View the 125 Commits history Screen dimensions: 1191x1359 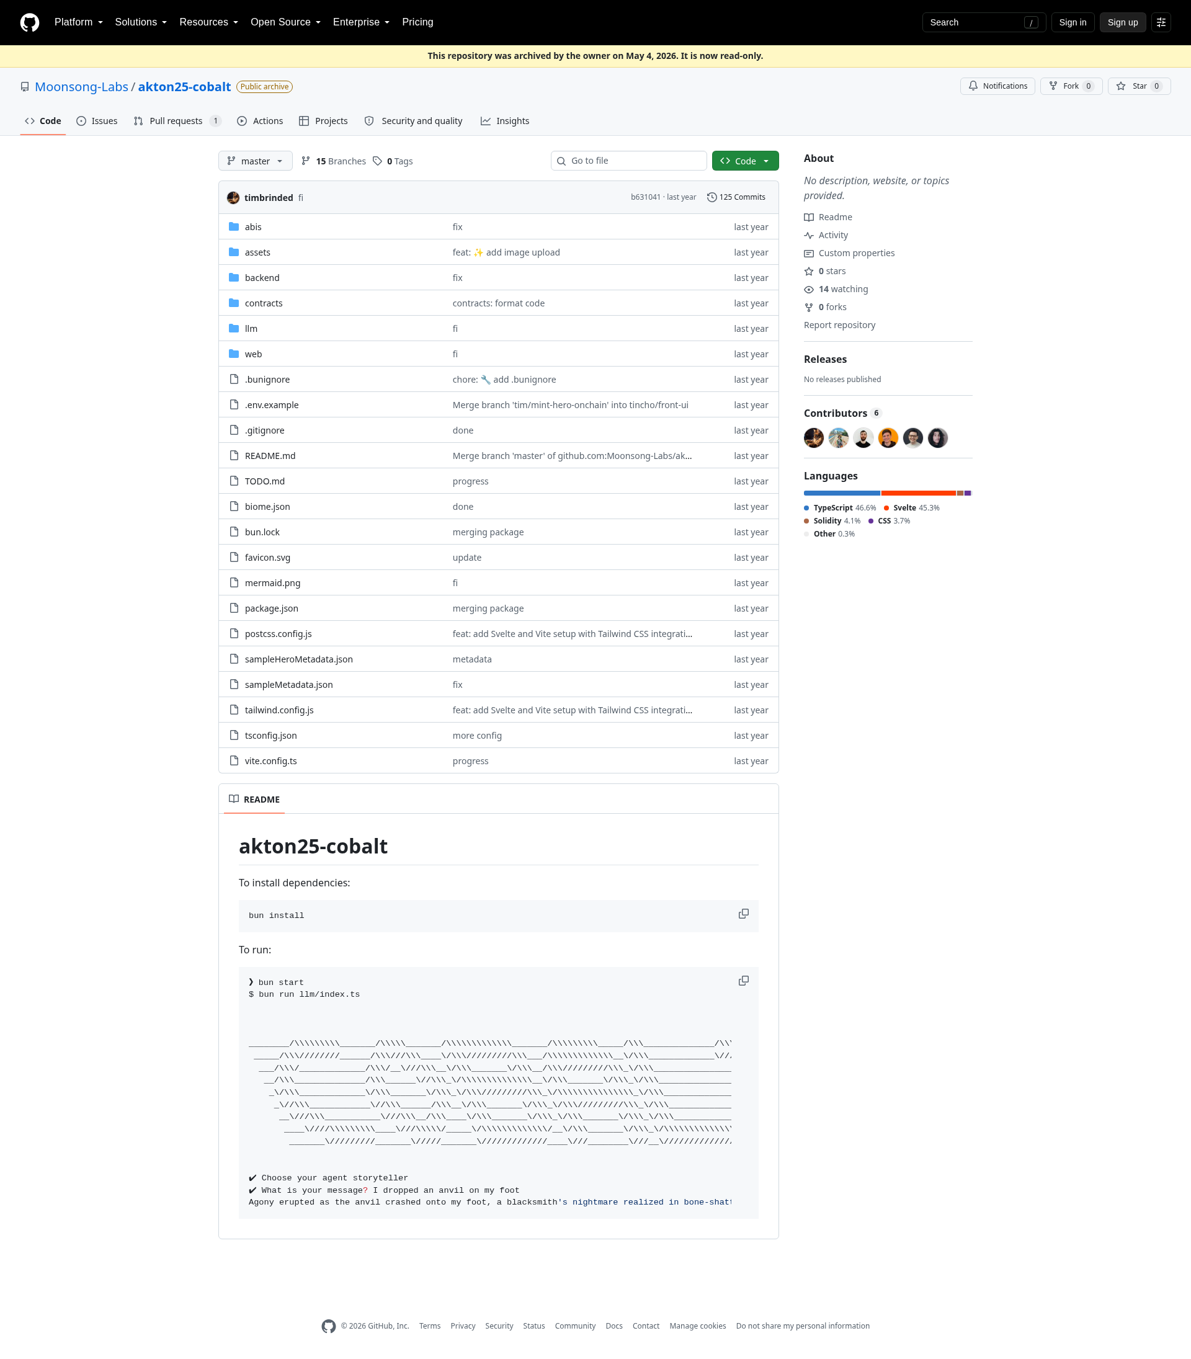tap(736, 197)
